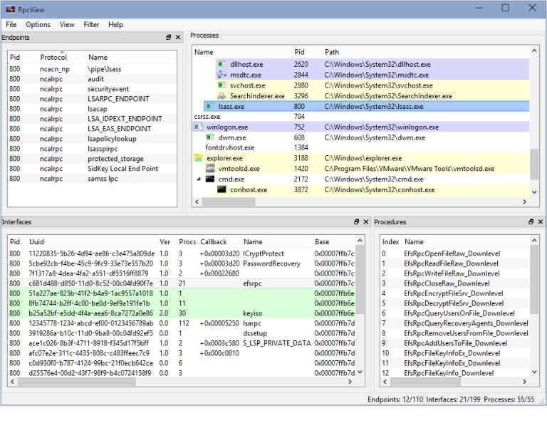547x430 pixels.
Task: Undock the Interfaces panel
Action: click(x=357, y=222)
